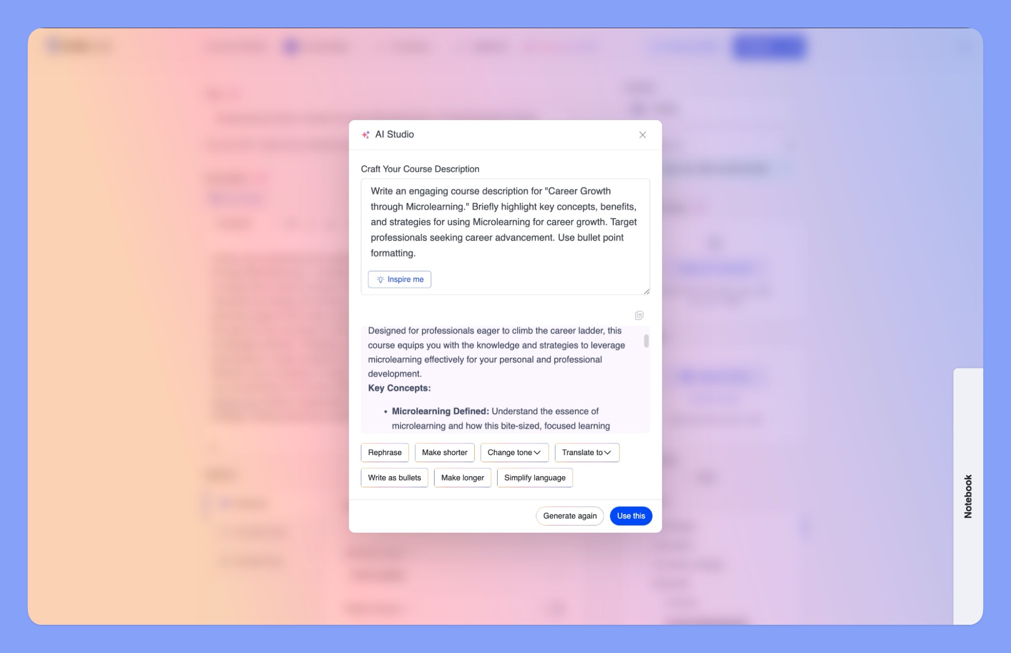Click the Rephrase action button
Screen dimensions: 1011x653
(385, 452)
